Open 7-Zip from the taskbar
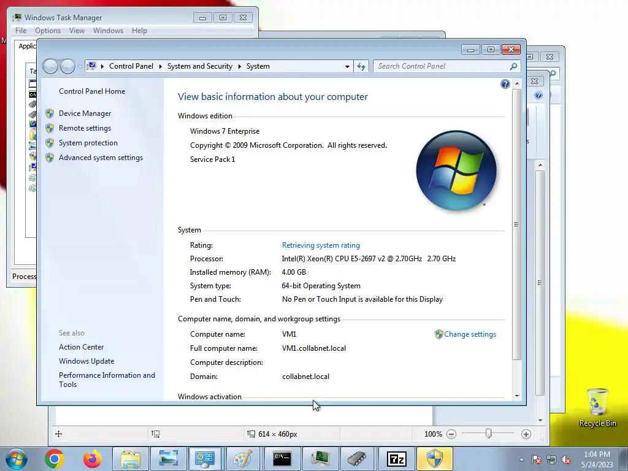Image resolution: width=628 pixels, height=471 pixels. (396, 459)
